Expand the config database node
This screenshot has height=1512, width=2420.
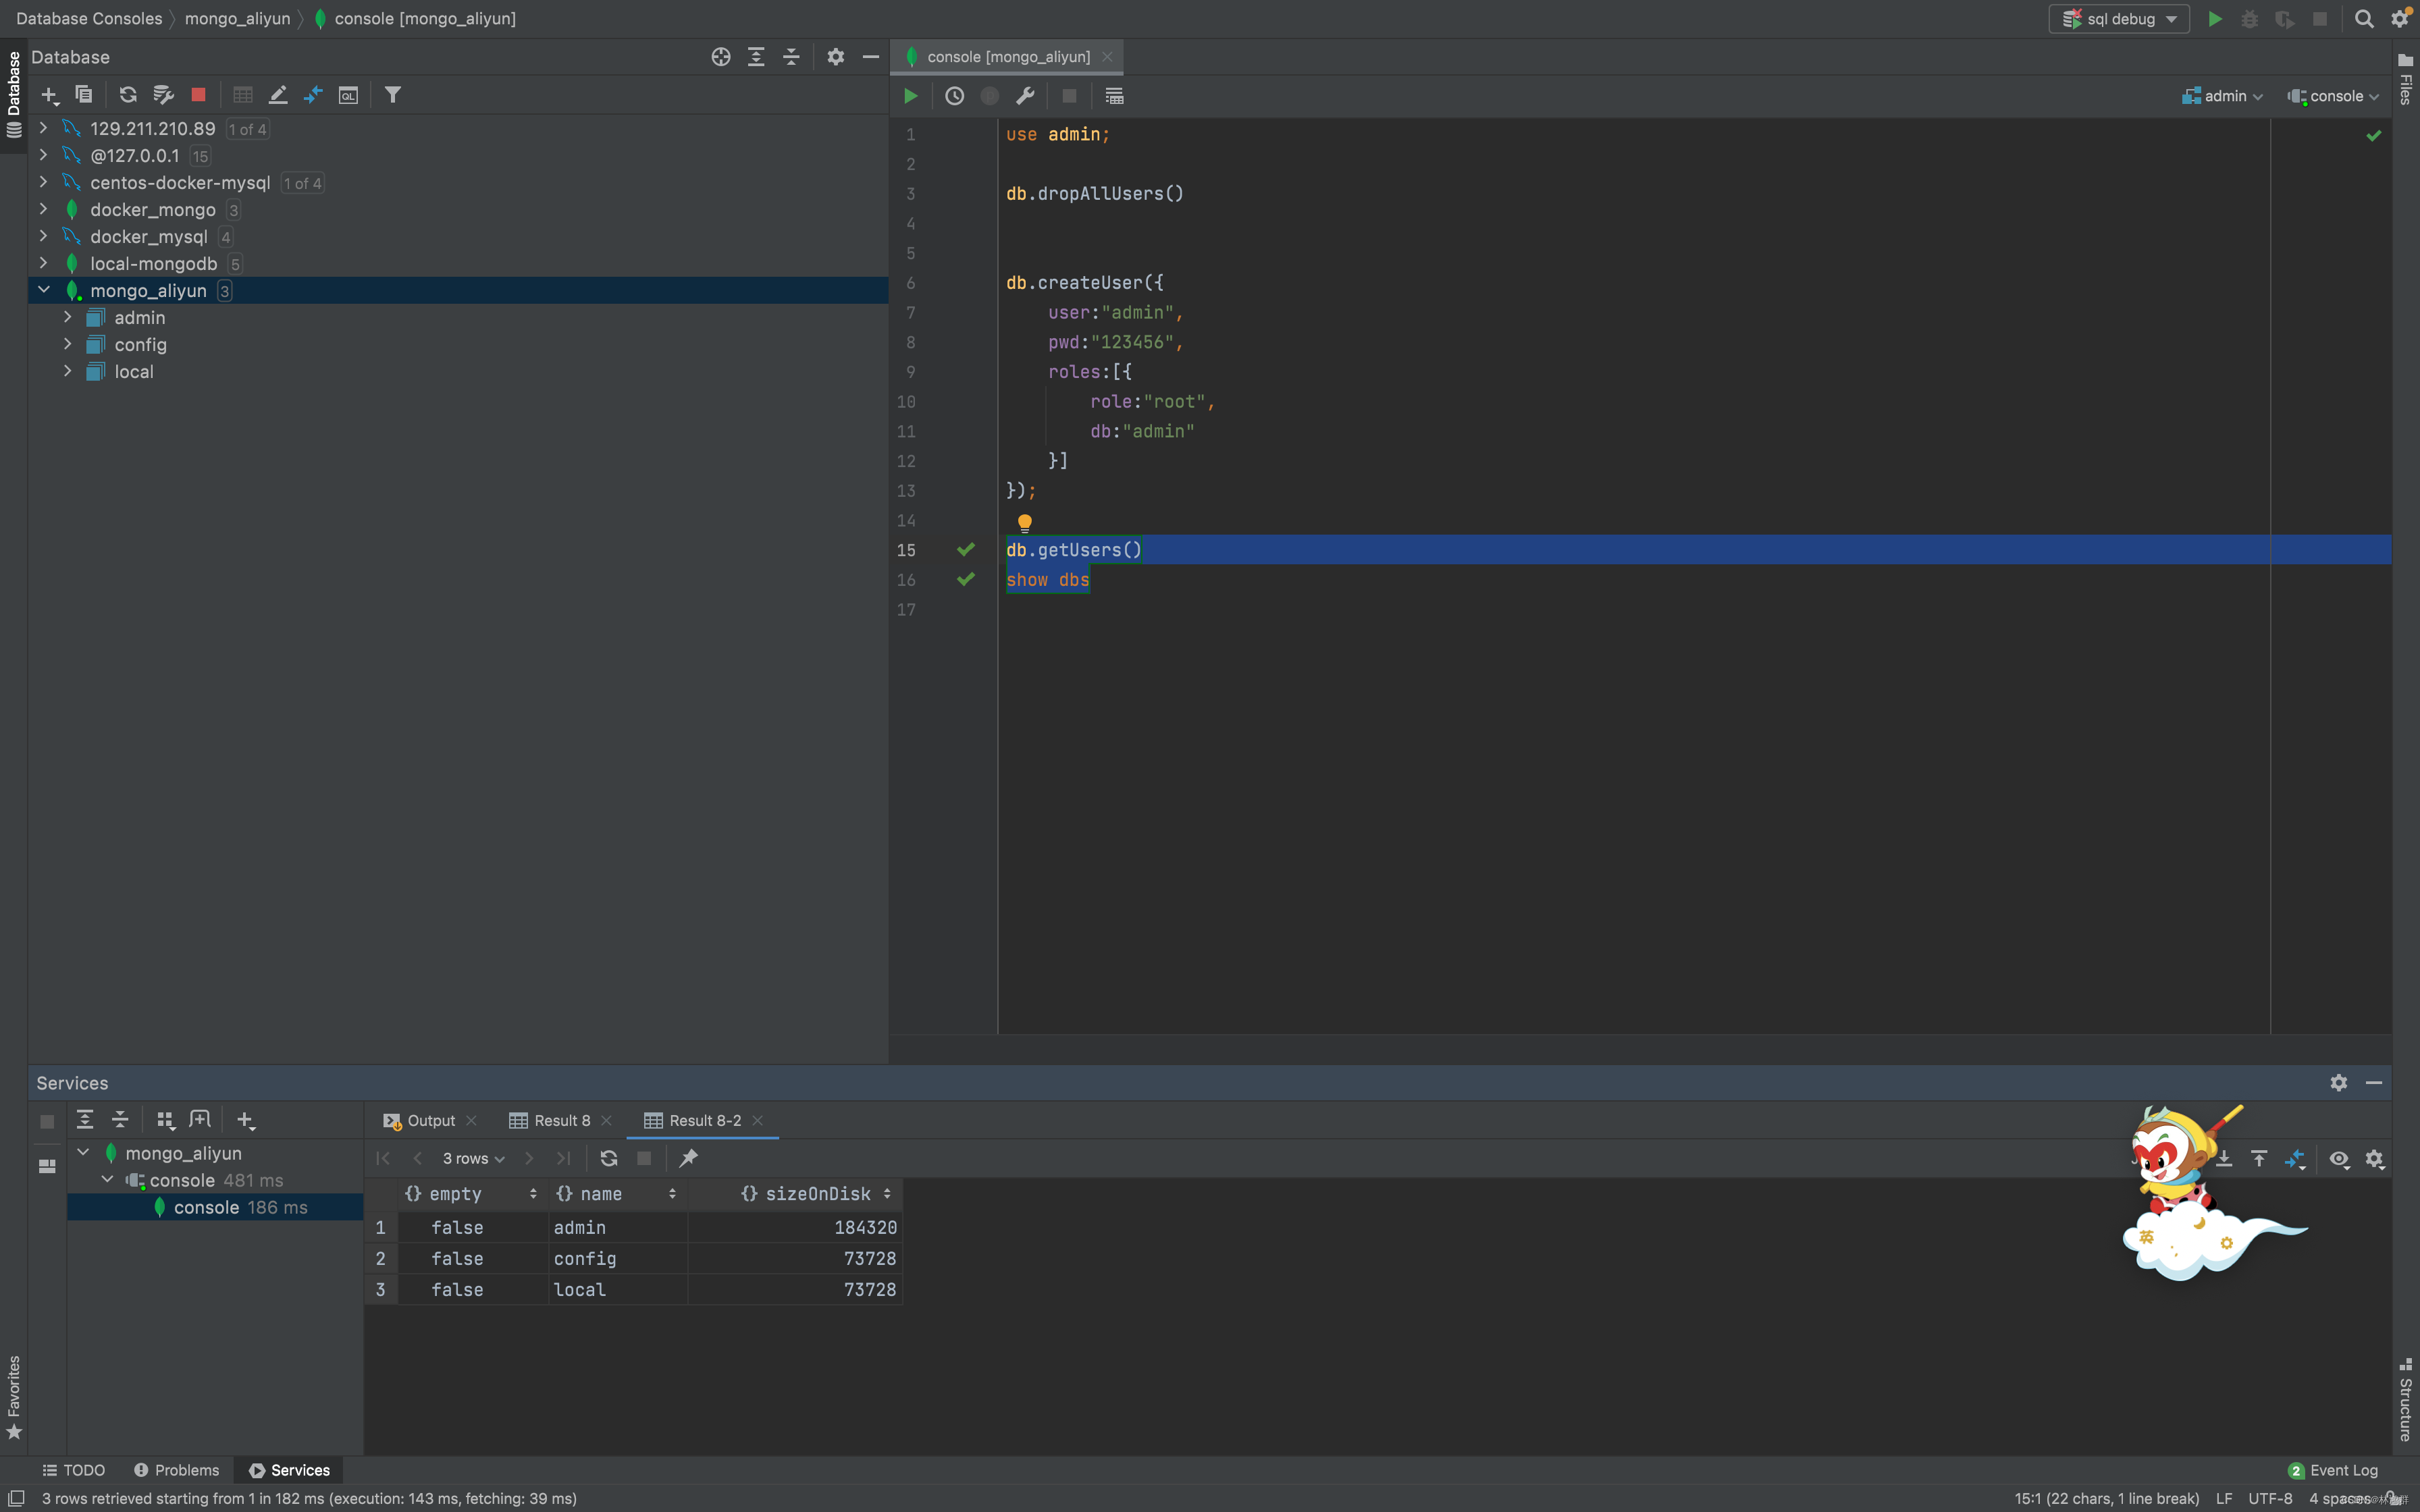(67, 344)
